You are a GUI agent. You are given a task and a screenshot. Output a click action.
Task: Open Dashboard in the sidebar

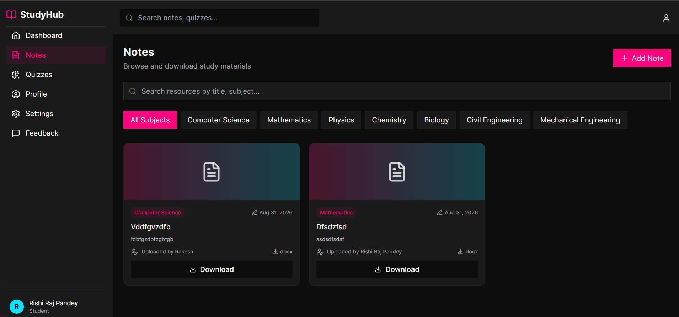[56, 35]
